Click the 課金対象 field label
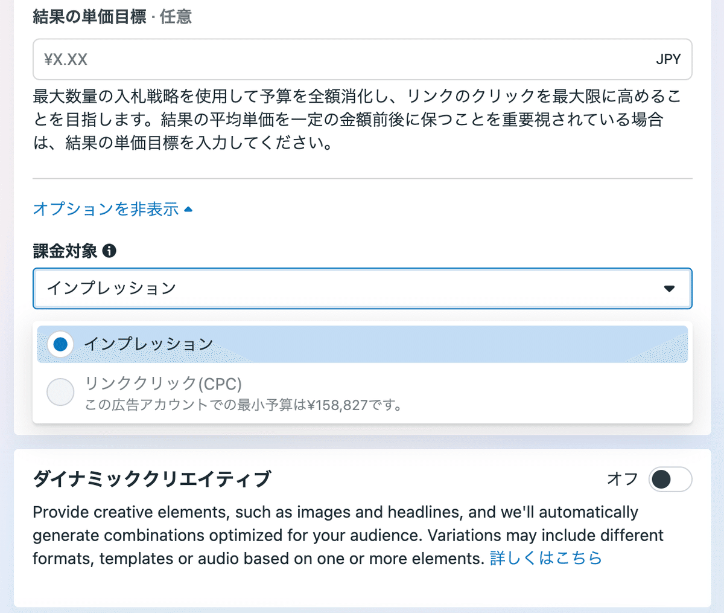 pos(65,251)
